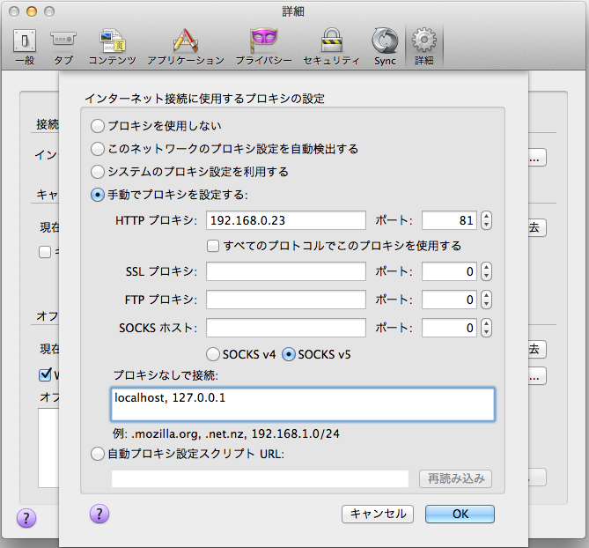Screen dimensions: 589x548
Task: Click the help icon in the proxy dialog
Action: 99,514
